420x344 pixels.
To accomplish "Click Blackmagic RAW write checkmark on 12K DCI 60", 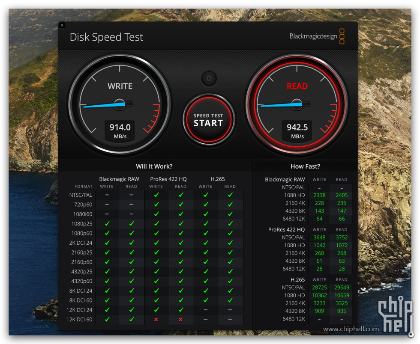I will pyautogui.click(x=107, y=319).
